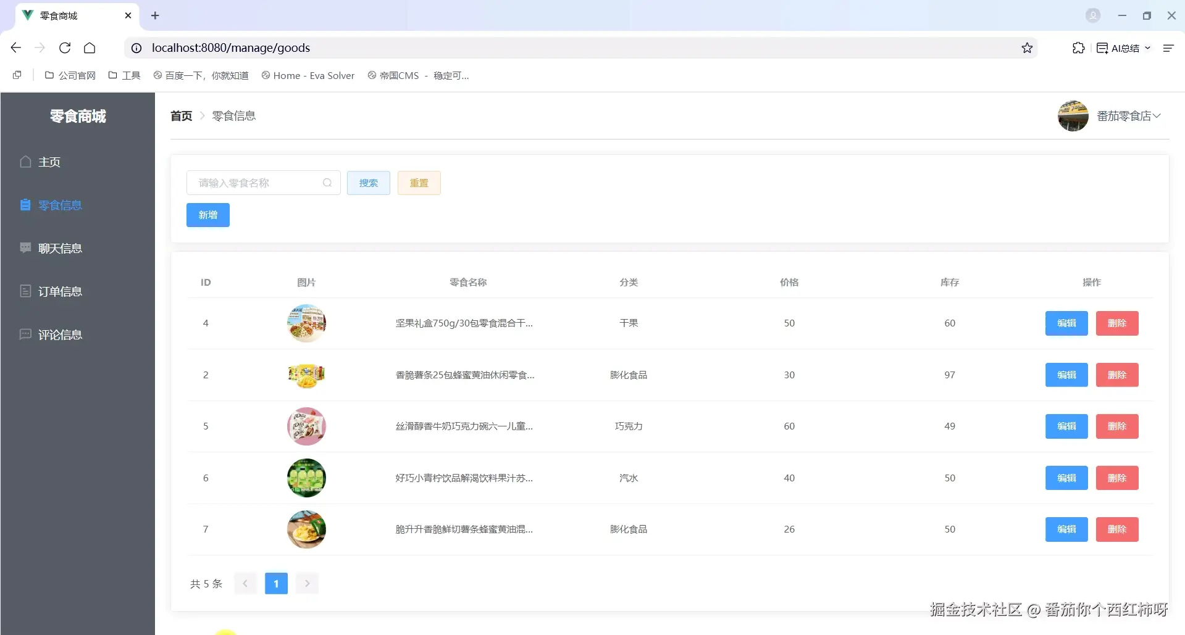Select the 主页 home icon in sidebar
1185x635 pixels.
(25, 162)
